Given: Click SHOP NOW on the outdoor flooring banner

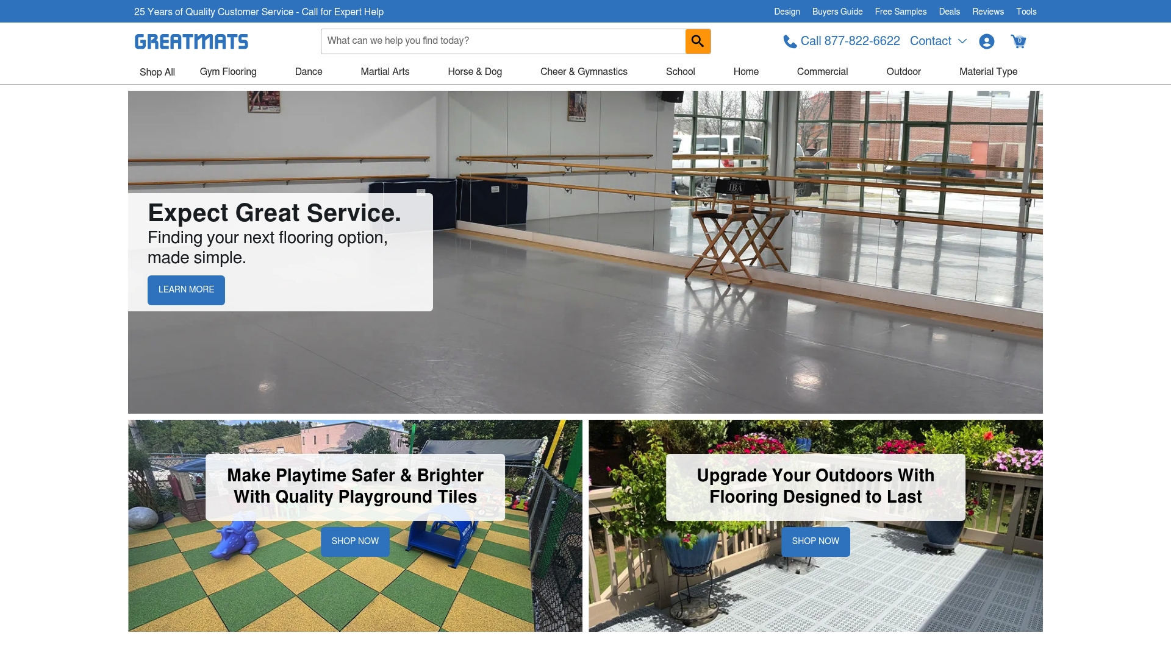Looking at the screenshot, I should pyautogui.click(x=815, y=541).
